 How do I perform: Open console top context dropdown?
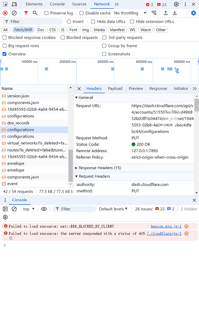29,209
